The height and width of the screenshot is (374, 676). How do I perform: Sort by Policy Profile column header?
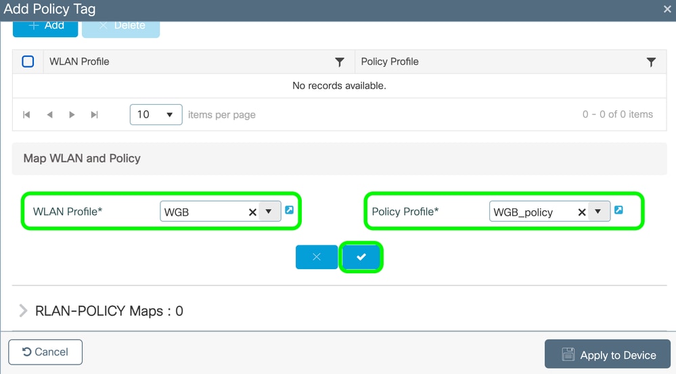point(390,62)
